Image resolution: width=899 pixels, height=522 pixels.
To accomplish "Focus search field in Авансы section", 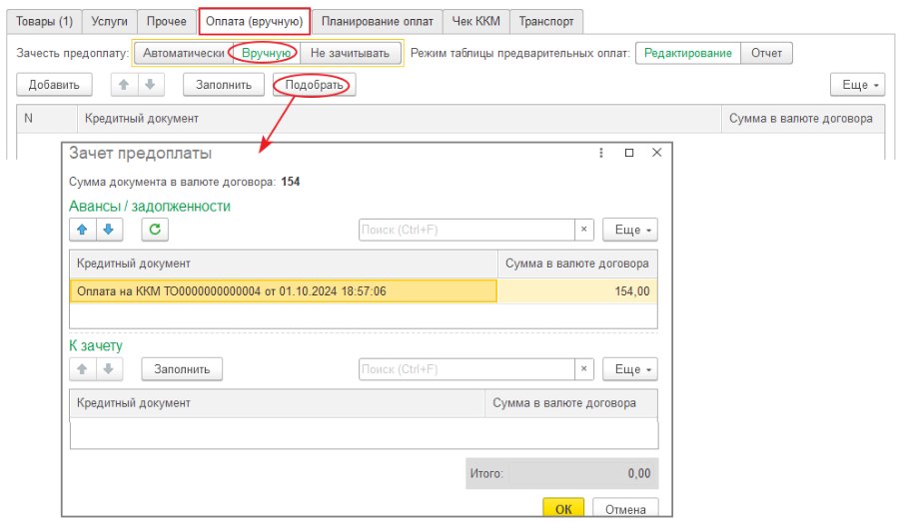I will point(466,230).
